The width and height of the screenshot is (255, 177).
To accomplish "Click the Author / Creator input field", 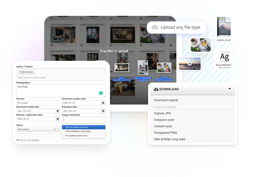I will click(x=61, y=75).
